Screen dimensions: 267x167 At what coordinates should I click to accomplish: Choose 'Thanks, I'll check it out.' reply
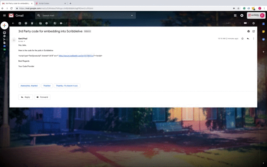click(67, 86)
